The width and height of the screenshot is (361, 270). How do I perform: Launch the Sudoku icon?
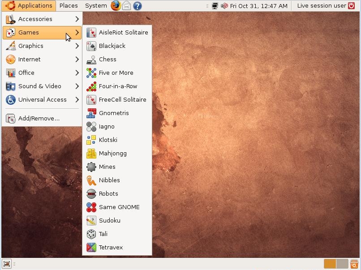click(x=91, y=220)
